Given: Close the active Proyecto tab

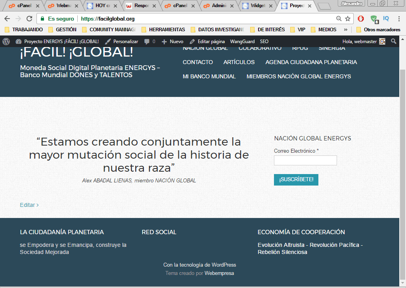Looking at the screenshot, I should pos(309,6).
